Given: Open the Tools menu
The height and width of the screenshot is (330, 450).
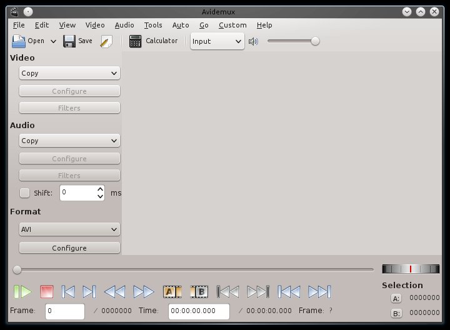Looking at the screenshot, I should tap(153, 25).
